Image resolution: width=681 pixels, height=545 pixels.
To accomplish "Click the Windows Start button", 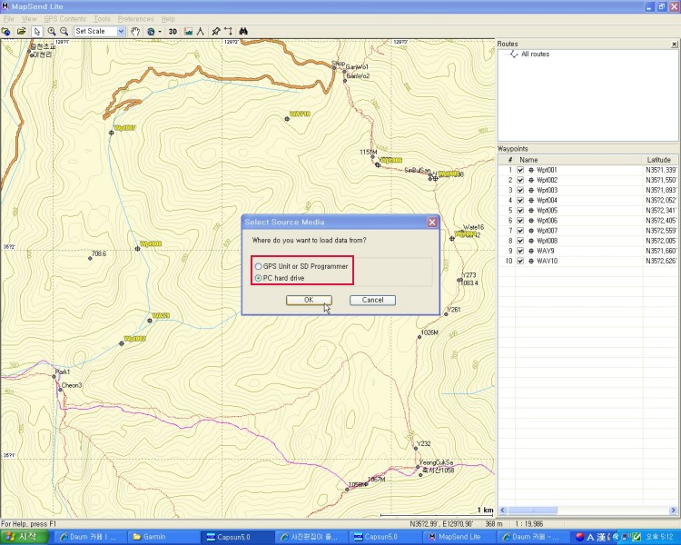I will (25, 537).
